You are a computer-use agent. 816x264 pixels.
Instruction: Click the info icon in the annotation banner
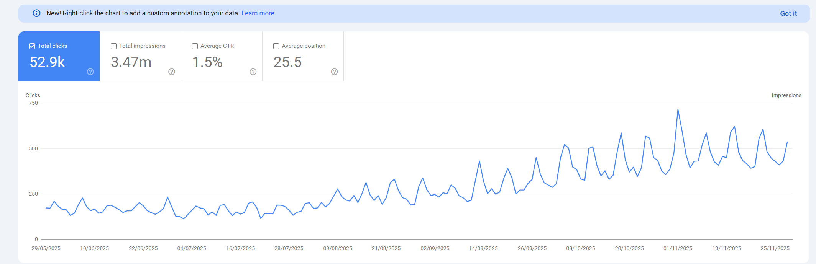click(36, 13)
